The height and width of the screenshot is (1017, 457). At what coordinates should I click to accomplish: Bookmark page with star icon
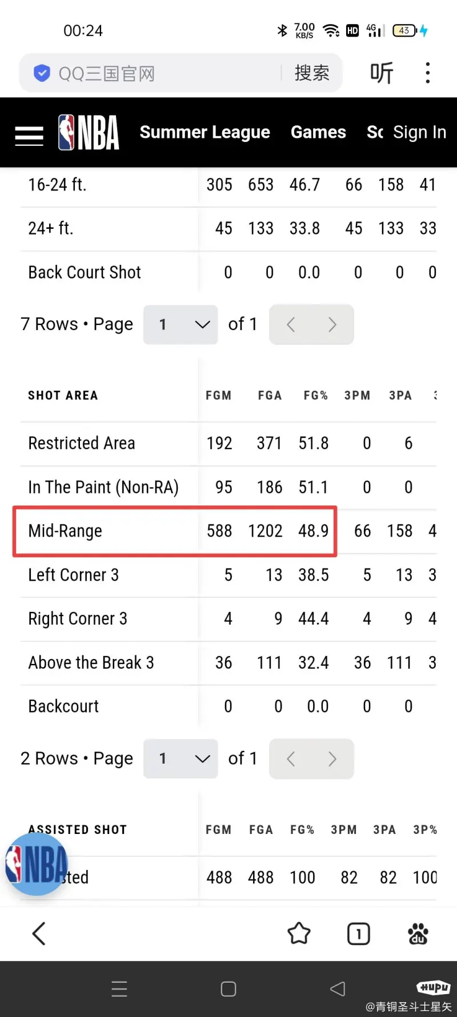[299, 934]
